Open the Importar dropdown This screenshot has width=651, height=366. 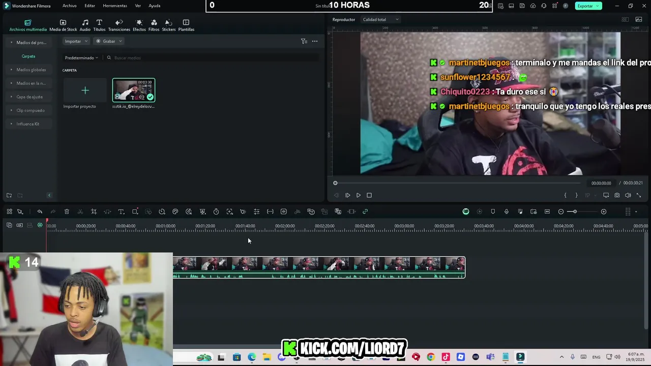pos(76,41)
